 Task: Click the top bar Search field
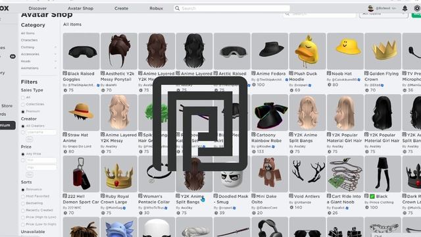[x=232, y=9]
